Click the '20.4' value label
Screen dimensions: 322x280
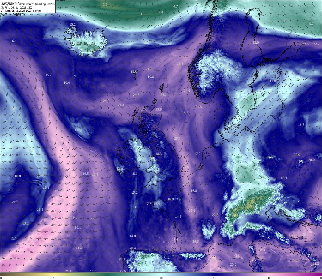click(x=133, y=248)
